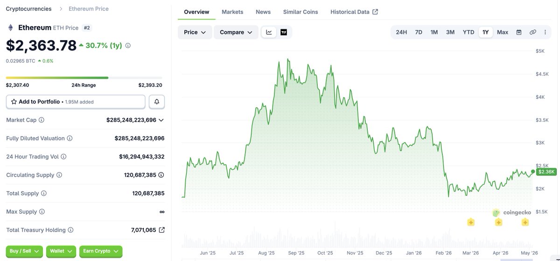Switch to the News tab
The width and height of the screenshot is (560, 261).
(263, 12)
